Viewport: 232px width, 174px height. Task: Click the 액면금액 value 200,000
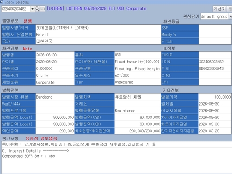coord(67,131)
